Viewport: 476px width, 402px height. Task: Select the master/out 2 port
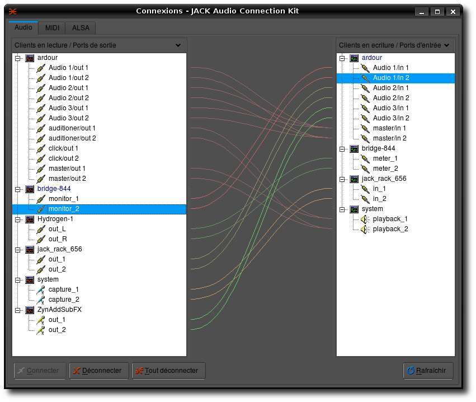tap(67, 179)
